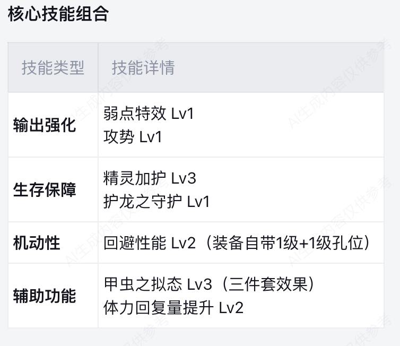This screenshot has width=400, height=346.
Task: Select the 技能类型 column header
Action: pyautogui.click(x=53, y=67)
